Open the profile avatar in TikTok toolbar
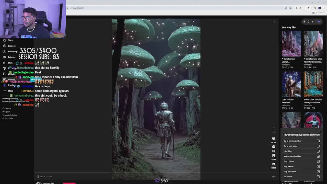Viewport: 327px width, 184px height. click(319, 22)
